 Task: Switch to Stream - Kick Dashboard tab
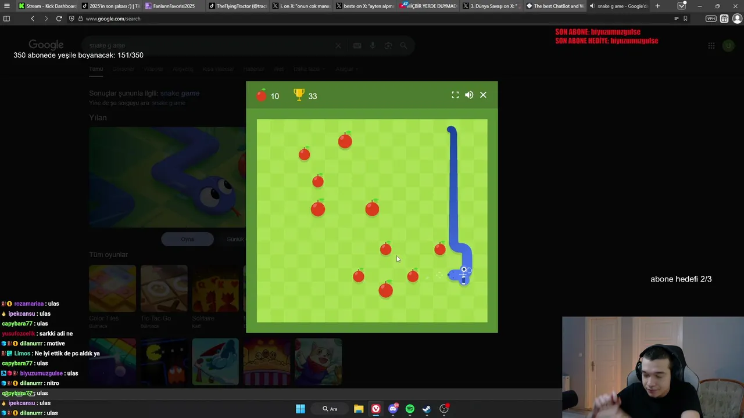pos(46,6)
